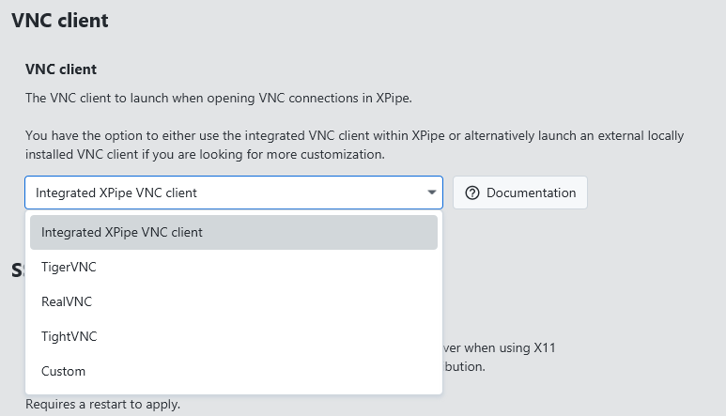Open the VNC client combo box
Screen dimensions: 726x416
point(233,193)
